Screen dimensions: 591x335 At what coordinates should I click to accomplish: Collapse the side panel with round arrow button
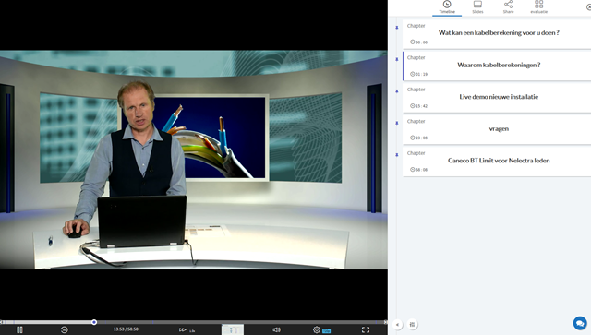[397, 325]
